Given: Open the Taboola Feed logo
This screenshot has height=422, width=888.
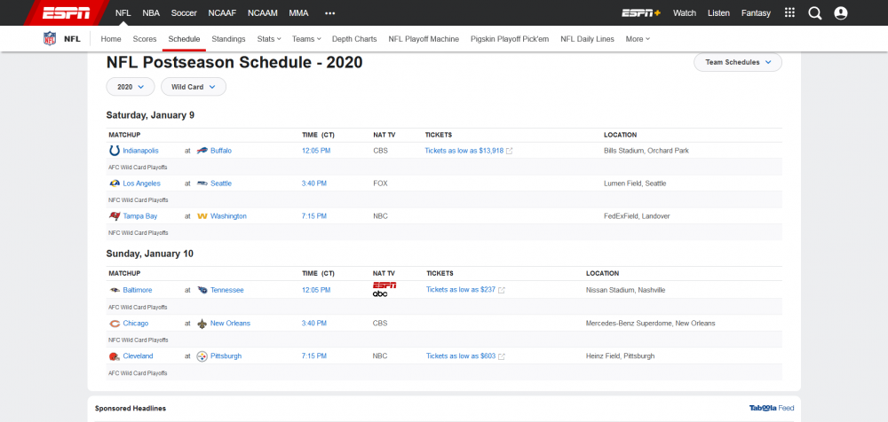Looking at the screenshot, I should tap(772, 408).
